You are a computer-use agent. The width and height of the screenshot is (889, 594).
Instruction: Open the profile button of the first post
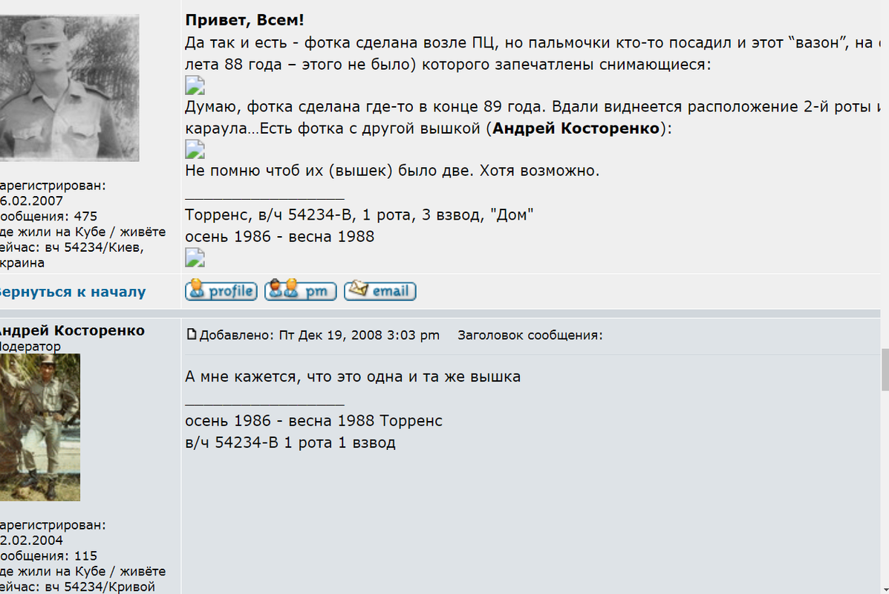[221, 291]
